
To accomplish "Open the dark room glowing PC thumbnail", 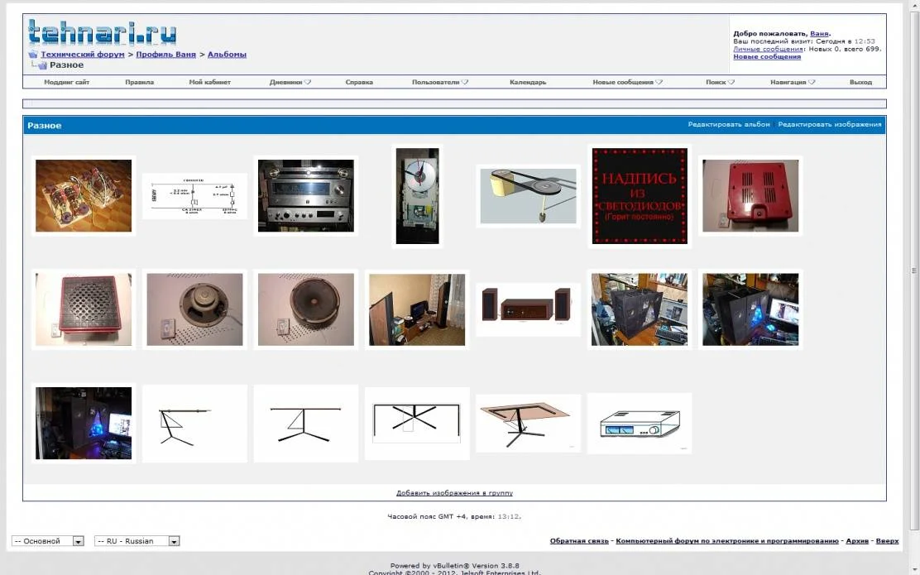I will (84, 423).
